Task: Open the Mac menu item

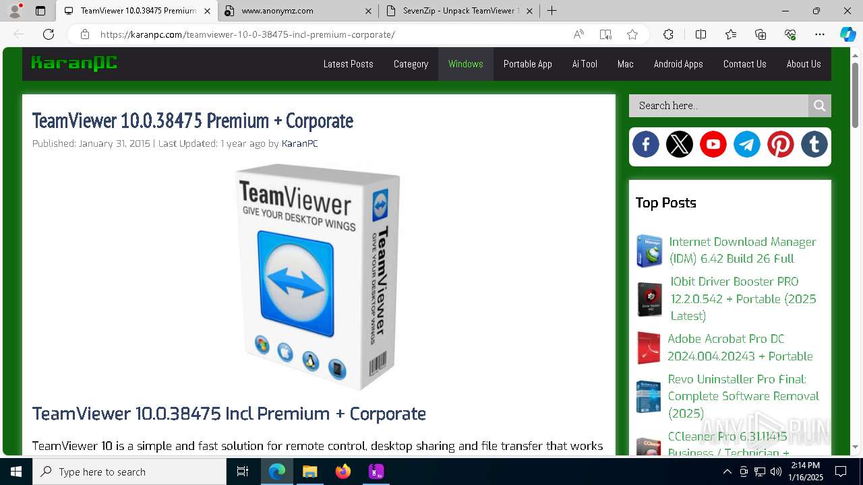Action: tap(626, 64)
